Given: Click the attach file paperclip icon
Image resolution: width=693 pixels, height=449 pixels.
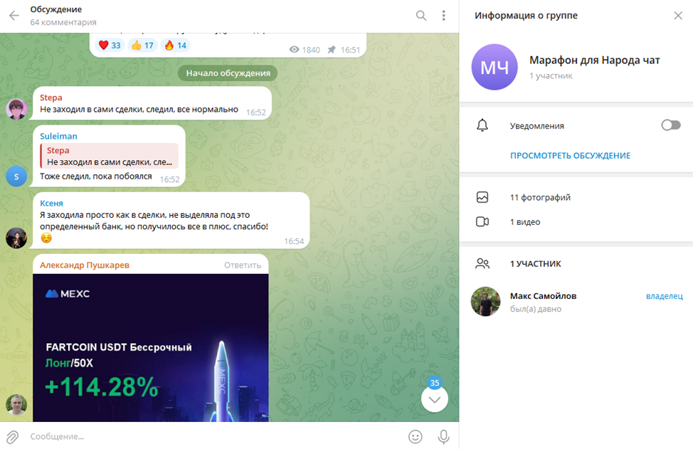Looking at the screenshot, I should (x=13, y=436).
